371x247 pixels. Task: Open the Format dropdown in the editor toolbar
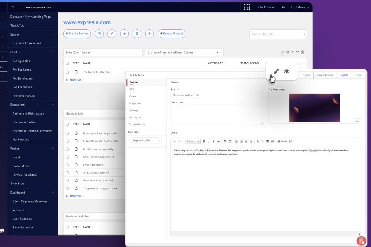[x=192, y=141]
